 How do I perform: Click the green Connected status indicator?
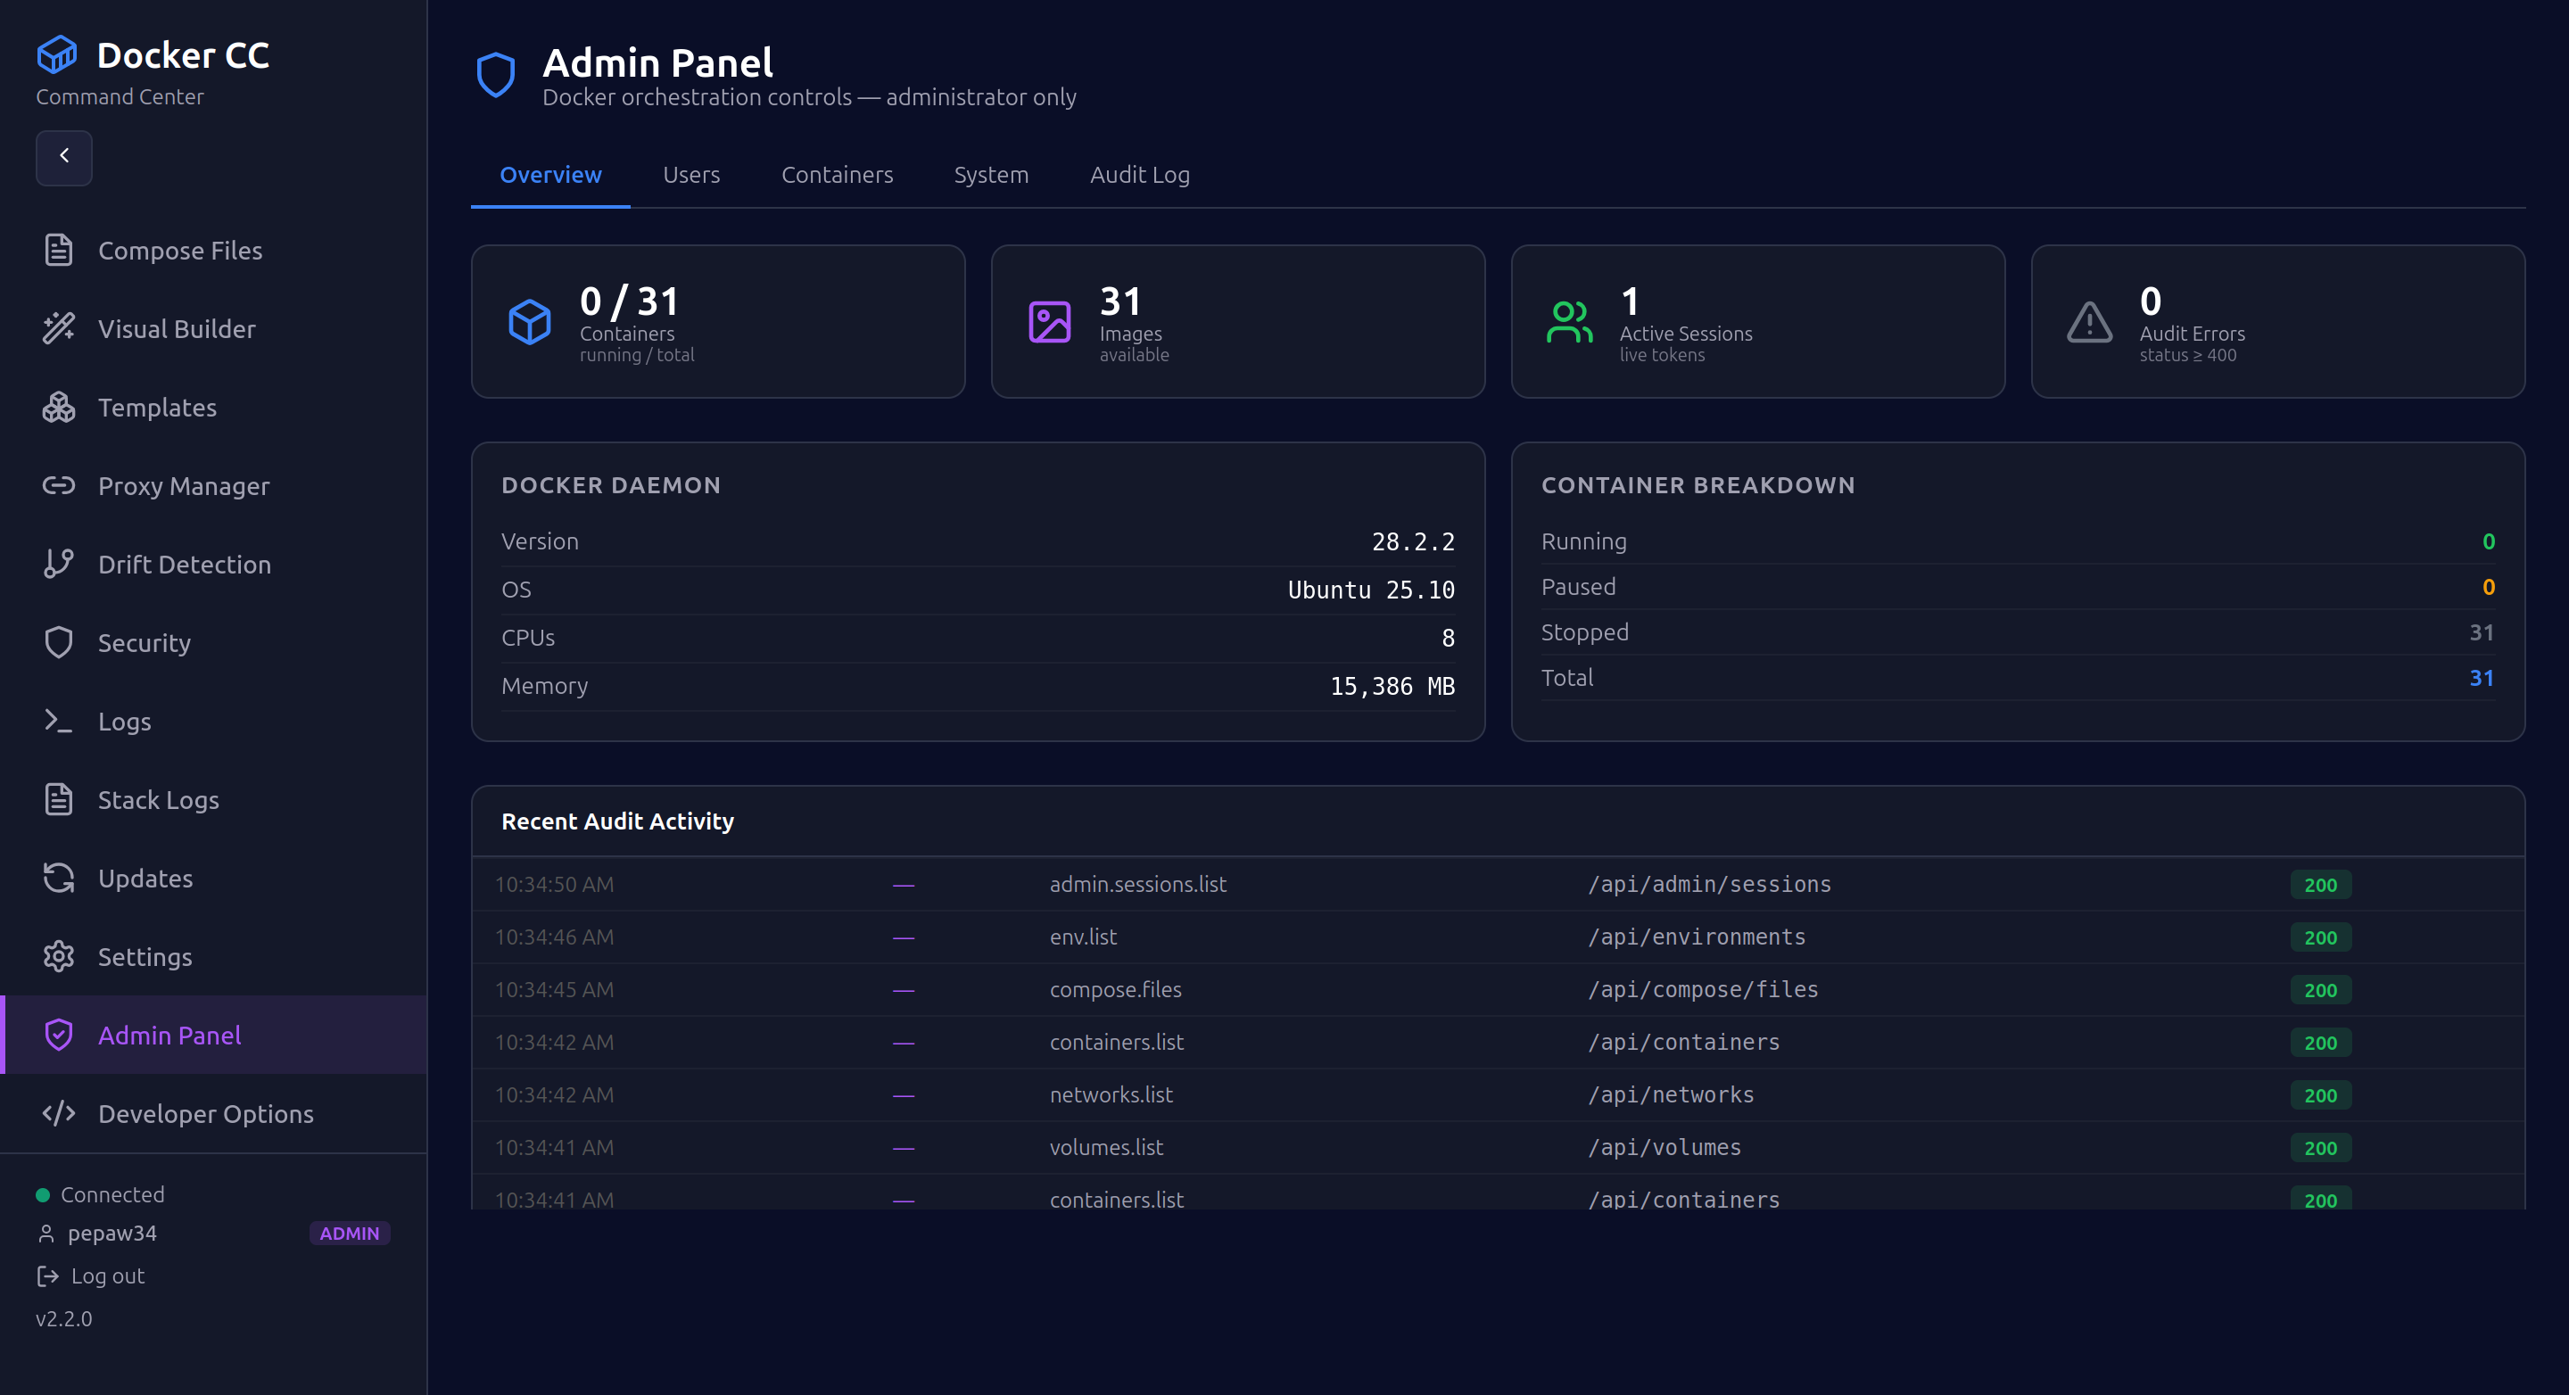[42, 1193]
